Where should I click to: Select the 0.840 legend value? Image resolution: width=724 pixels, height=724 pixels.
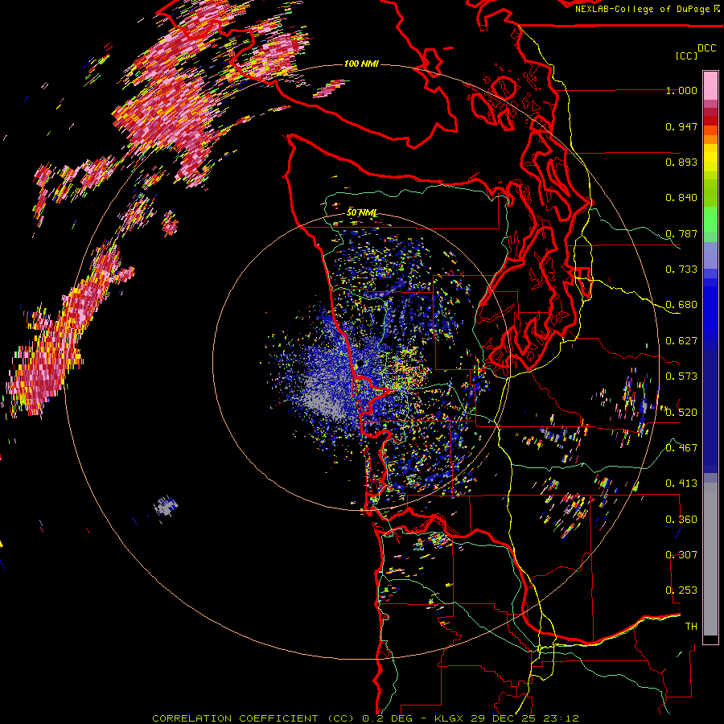click(x=681, y=198)
